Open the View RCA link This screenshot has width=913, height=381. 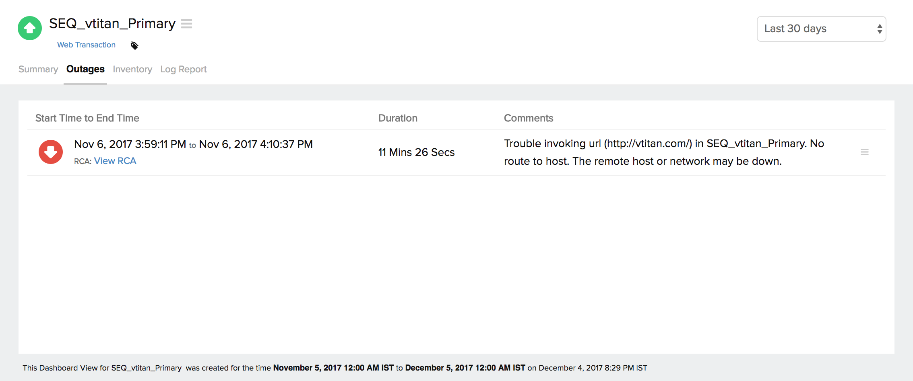coord(115,161)
